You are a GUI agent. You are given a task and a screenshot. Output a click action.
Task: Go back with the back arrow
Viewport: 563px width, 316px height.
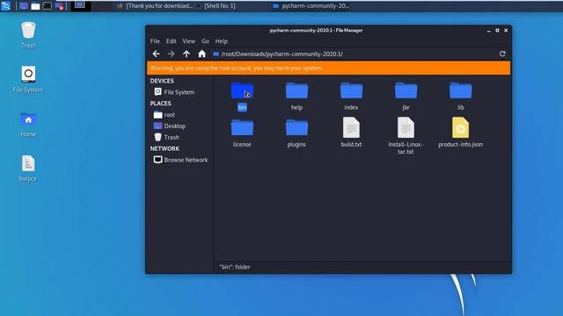156,54
